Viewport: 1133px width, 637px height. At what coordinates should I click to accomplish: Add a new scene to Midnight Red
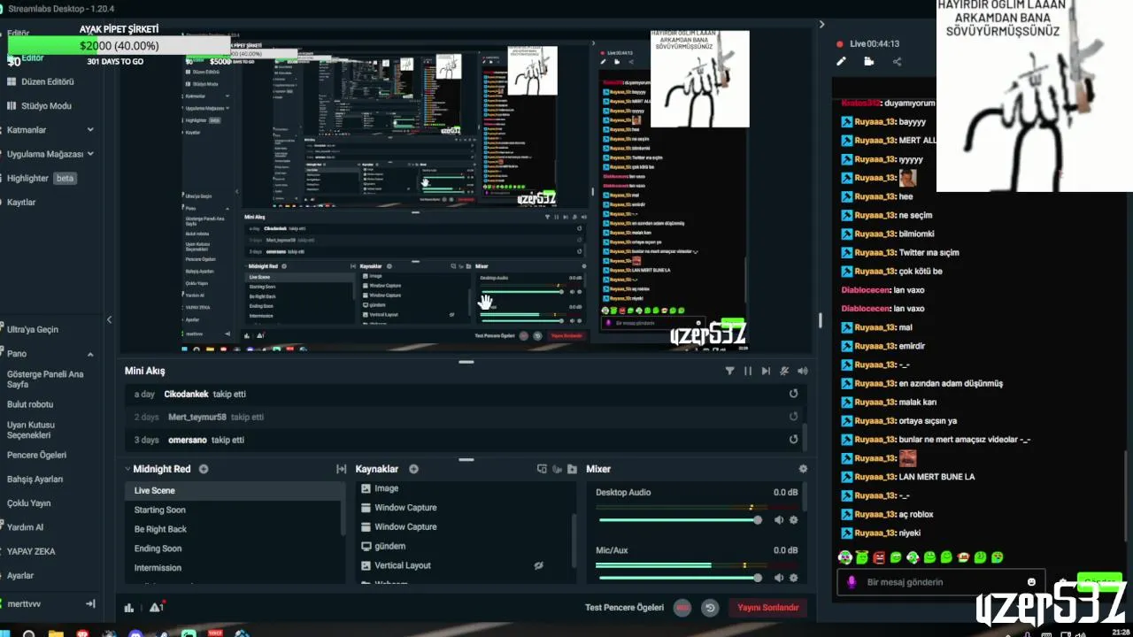point(204,469)
